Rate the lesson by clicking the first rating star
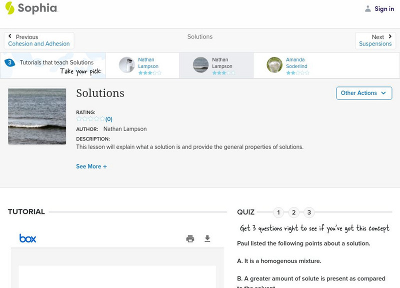 pyautogui.click(x=78, y=119)
